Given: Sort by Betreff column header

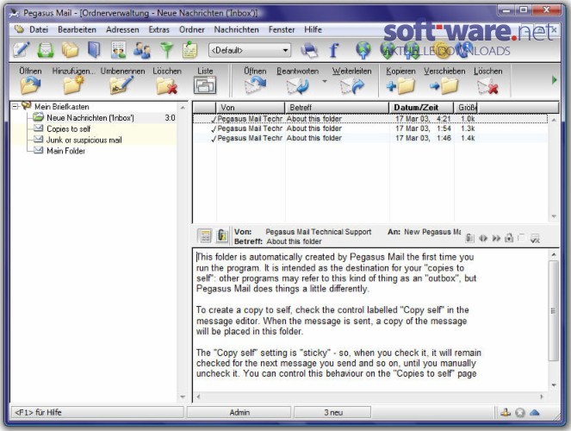Looking at the screenshot, I should [x=337, y=108].
